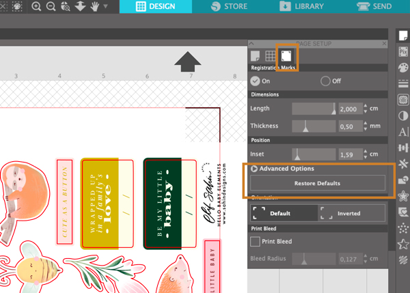410x293 pixels.
Task: Open the dropdown arrow beside the Pan tool
Action: (x=105, y=6)
